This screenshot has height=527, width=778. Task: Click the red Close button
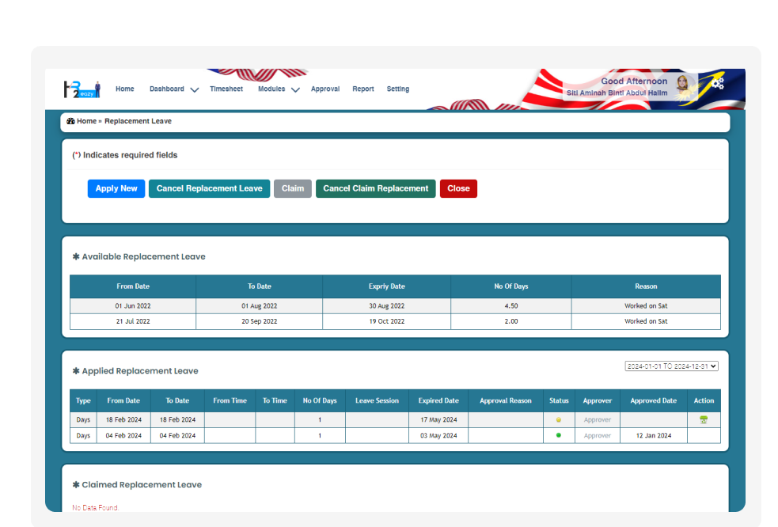tap(458, 188)
